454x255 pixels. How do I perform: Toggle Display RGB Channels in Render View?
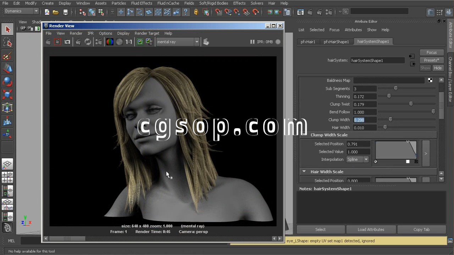click(x=110, y=42)
